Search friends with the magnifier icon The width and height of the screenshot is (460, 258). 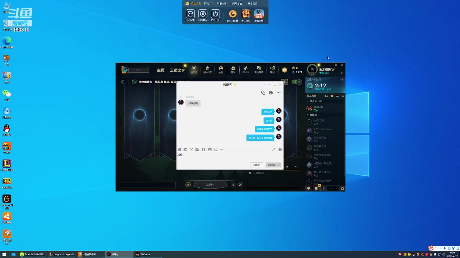[342, 96]
